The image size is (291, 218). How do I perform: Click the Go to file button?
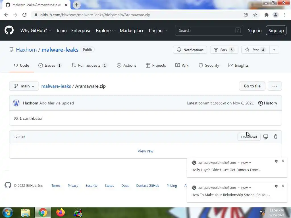coord(252,86)
